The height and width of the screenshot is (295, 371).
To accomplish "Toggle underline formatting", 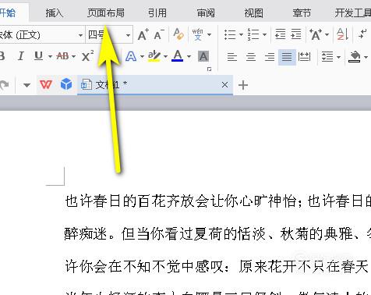I will pyautogui.click(x=39, y=55).
